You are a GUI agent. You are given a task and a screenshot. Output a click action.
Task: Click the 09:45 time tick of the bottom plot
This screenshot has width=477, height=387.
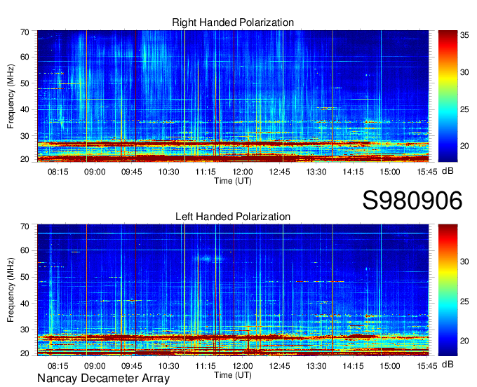click(x=132, y=366)
